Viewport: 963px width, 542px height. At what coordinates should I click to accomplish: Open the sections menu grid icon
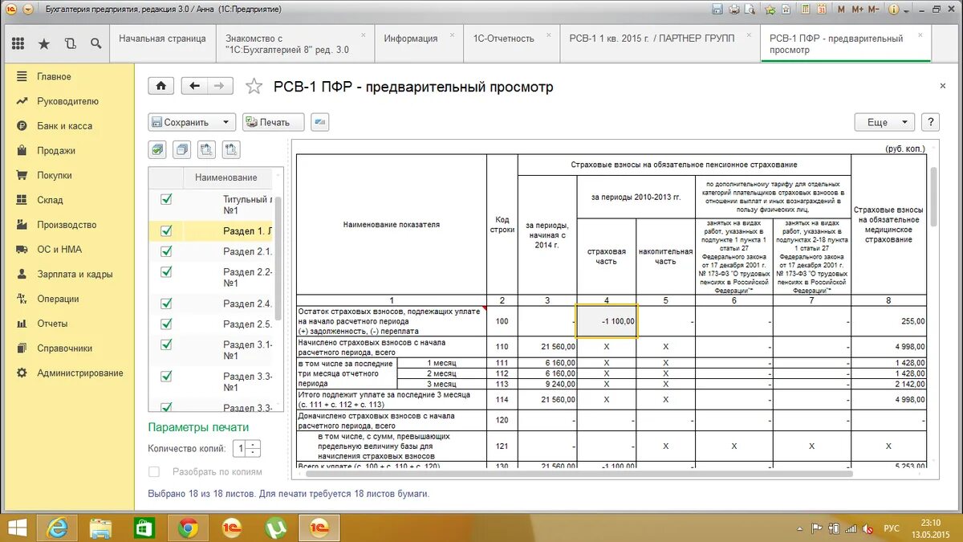[18, 43]
